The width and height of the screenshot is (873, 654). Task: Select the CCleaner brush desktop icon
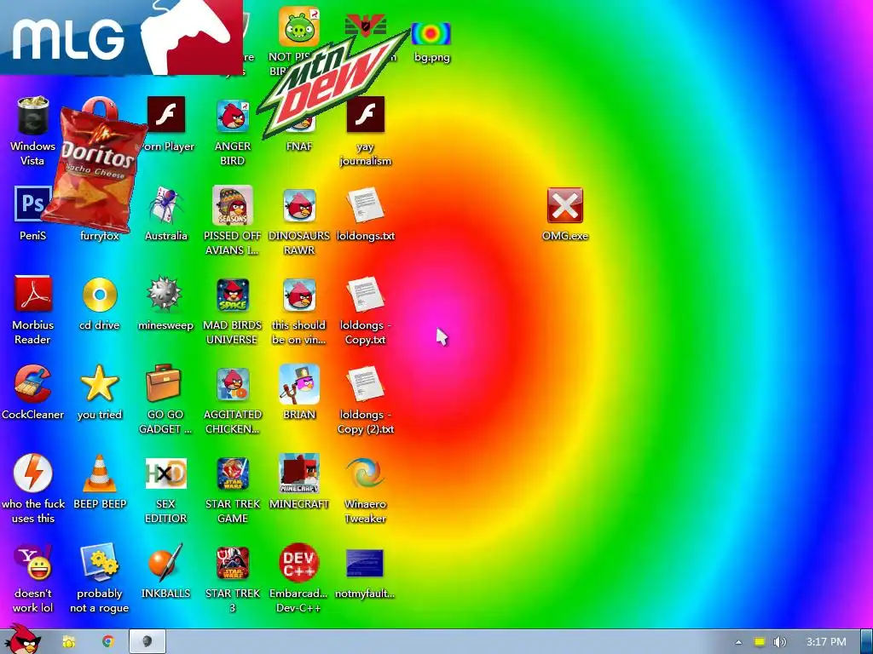pos(32,384)
